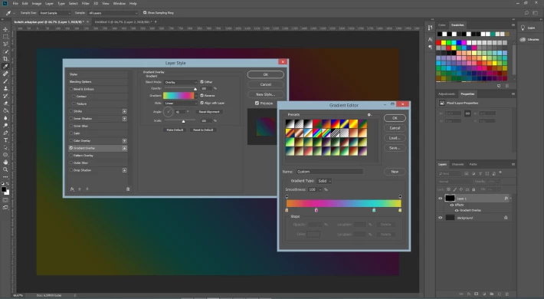The width and height of the screenshot is (544, 299).
Task: Click the gradient Name input field
Action: tap(329, 172)
